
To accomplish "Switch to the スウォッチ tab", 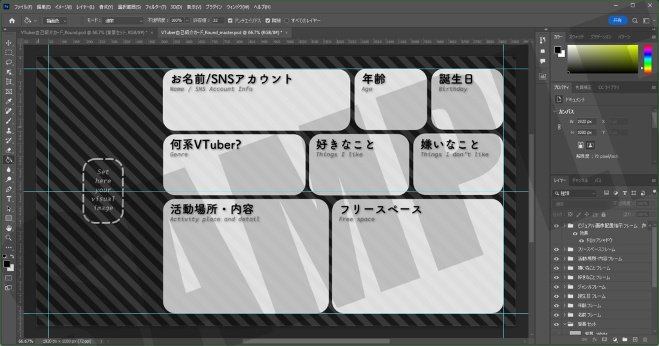I will coord(576,37).
